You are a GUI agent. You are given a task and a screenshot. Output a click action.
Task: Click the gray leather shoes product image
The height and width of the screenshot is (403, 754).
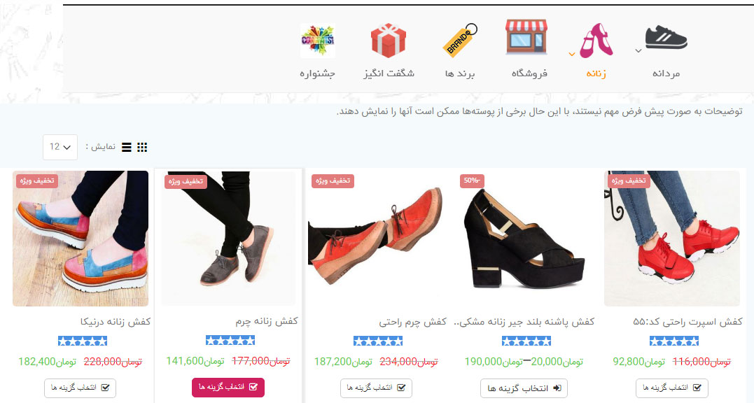tap(228, 239)
